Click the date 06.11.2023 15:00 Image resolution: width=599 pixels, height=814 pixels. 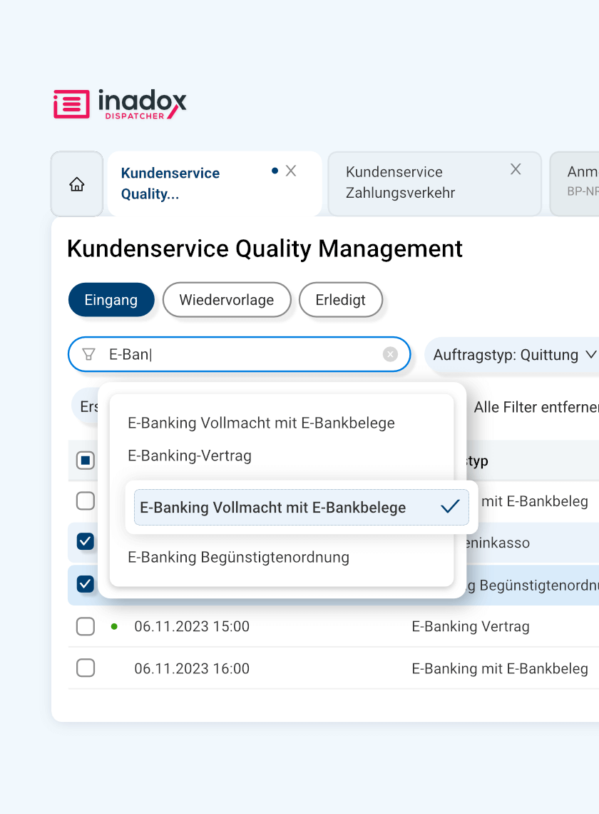(x=192, y=626)
